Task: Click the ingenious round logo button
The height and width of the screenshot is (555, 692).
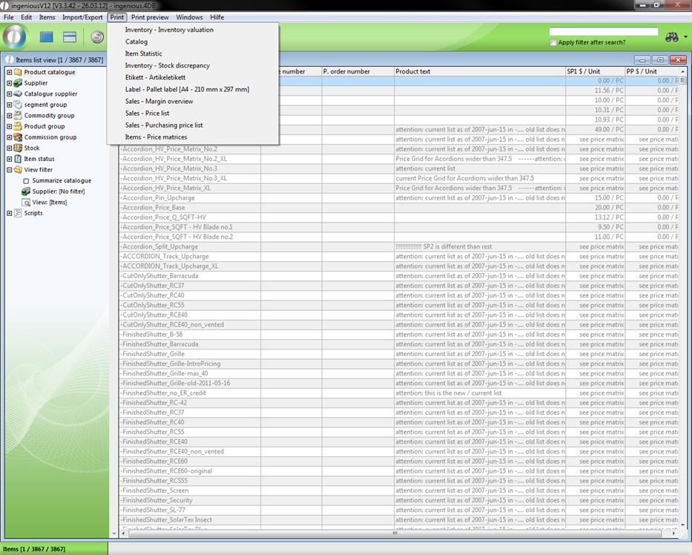Action: (15, 36)
